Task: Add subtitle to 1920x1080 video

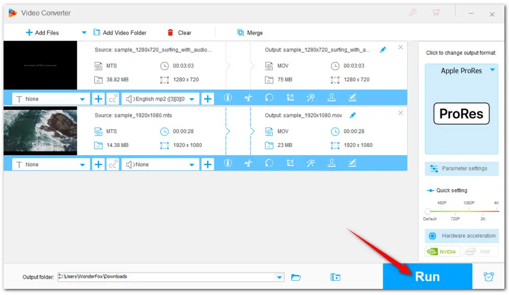Action: (x=98, y=164)
